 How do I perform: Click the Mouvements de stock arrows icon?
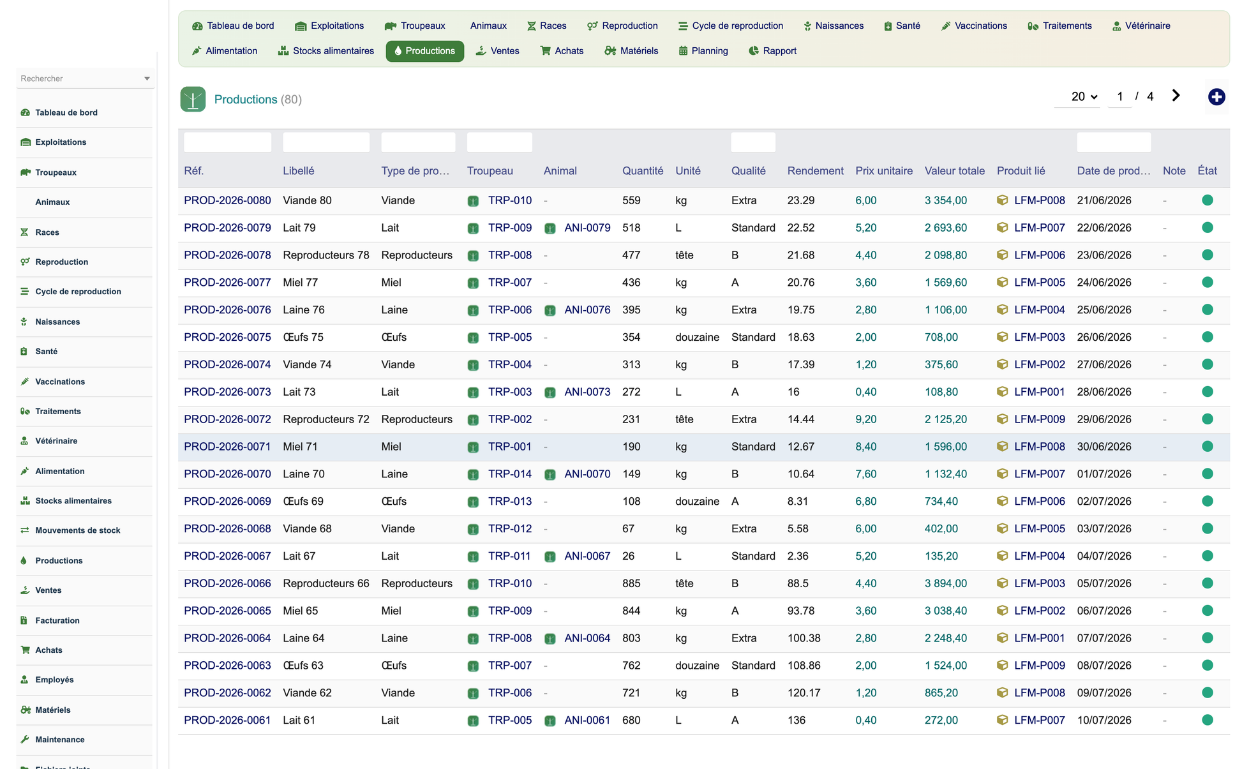click(24, 530)
